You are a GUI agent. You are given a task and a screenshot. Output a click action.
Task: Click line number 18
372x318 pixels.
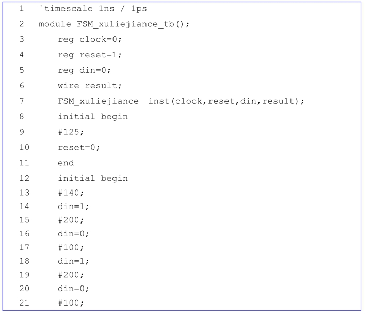pyautogui.click(x=22, y=270)
